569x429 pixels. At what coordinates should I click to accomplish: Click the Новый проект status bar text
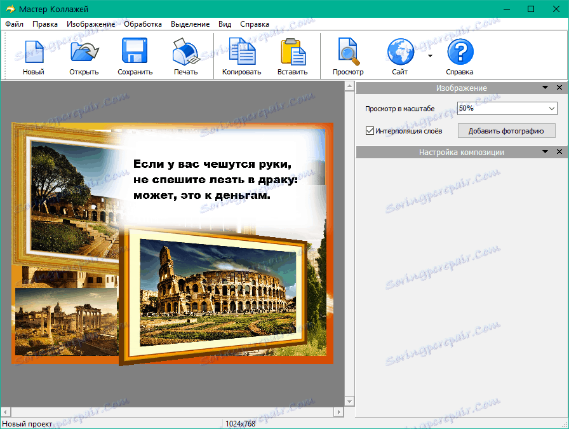tap(27, 423)
